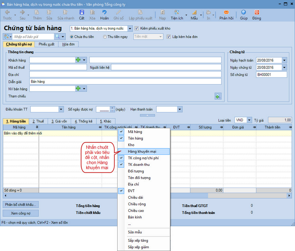Open Phản hồi feedback envelope icon
The width and height of the screenshot is (295, 251).
click(x=226, y=12)
